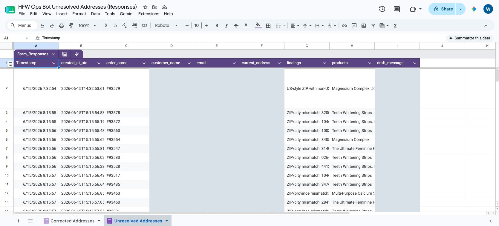Show the all sheets list
Image resolution: width=499 pixels, height=226 pixels.
point(30,221)
